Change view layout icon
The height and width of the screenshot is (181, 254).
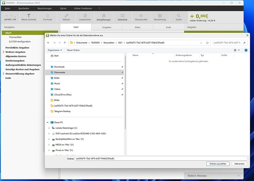tap(235, 50)
